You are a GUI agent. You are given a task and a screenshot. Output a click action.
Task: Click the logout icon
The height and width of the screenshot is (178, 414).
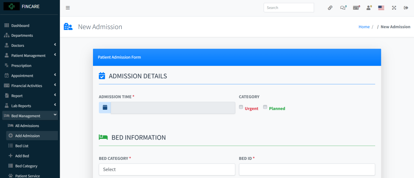[406, 8]
